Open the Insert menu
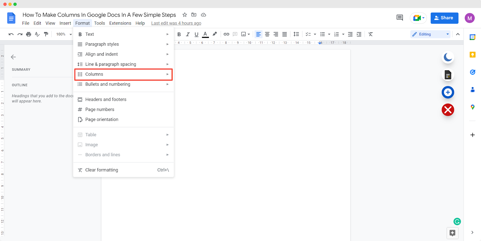Image resolution: width=481 pixels, height=241 pixels. [65, 23]
